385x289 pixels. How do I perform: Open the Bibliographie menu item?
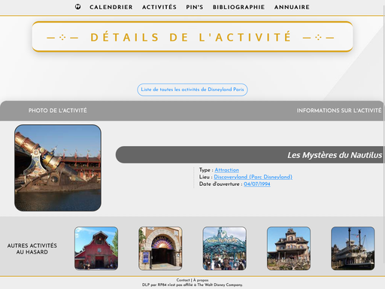tap(238, 7)
